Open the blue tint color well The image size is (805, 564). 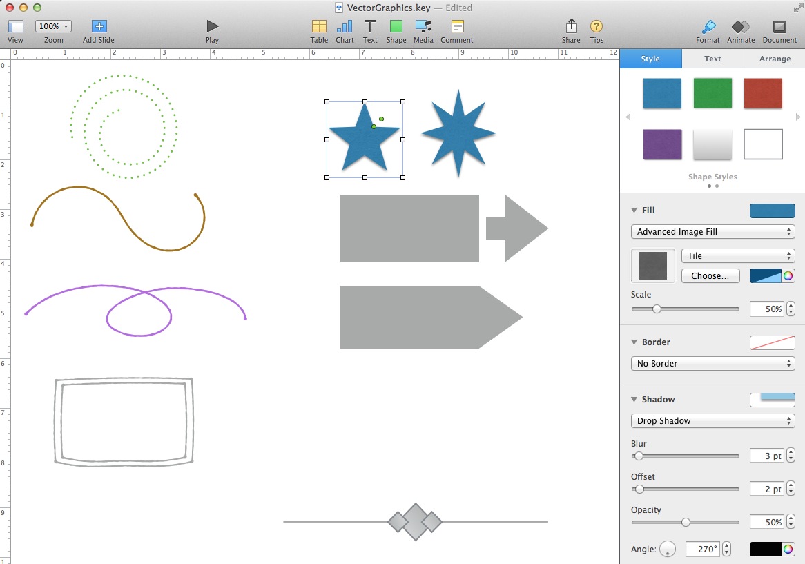(x=766, y=275)
